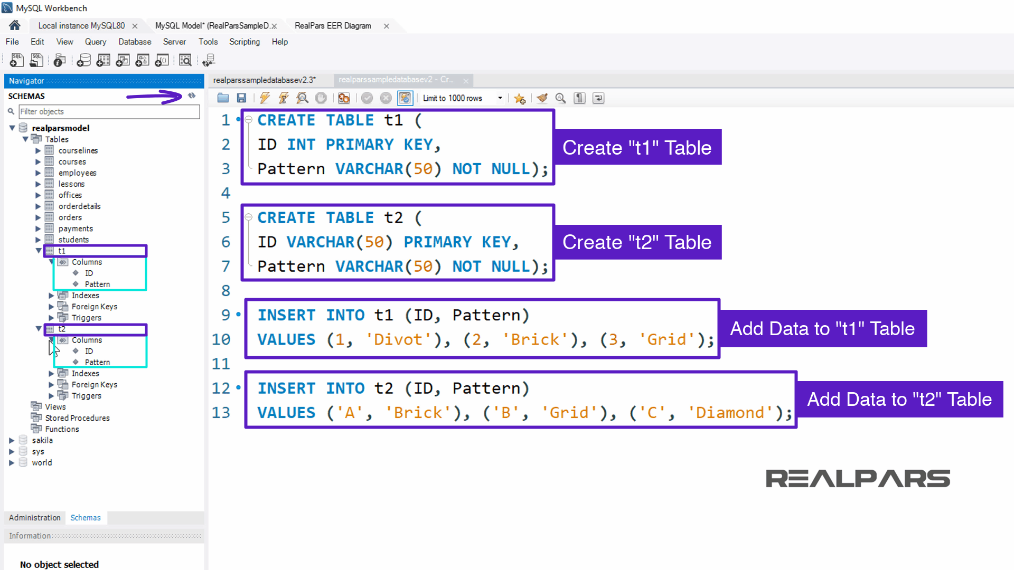Open the Query menu
The width and height of the screenshot is (1014, 570).
pos(96,42)
